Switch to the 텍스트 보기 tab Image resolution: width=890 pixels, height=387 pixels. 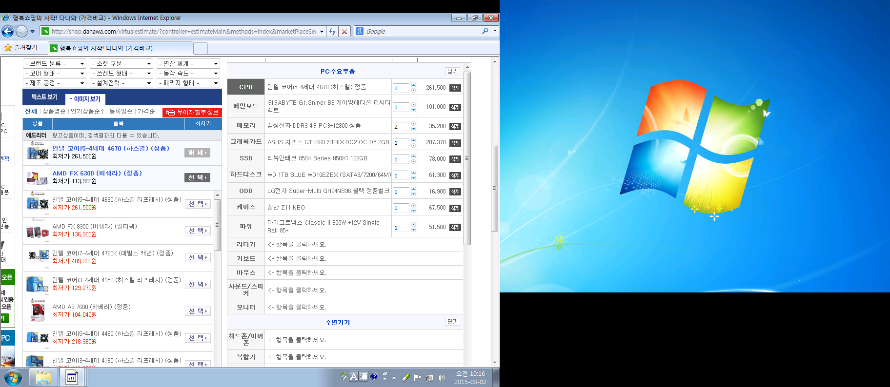tap(44, 97)
